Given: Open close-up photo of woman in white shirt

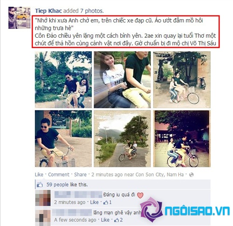Looking at the screenshot, I should (x=122, y=80).
